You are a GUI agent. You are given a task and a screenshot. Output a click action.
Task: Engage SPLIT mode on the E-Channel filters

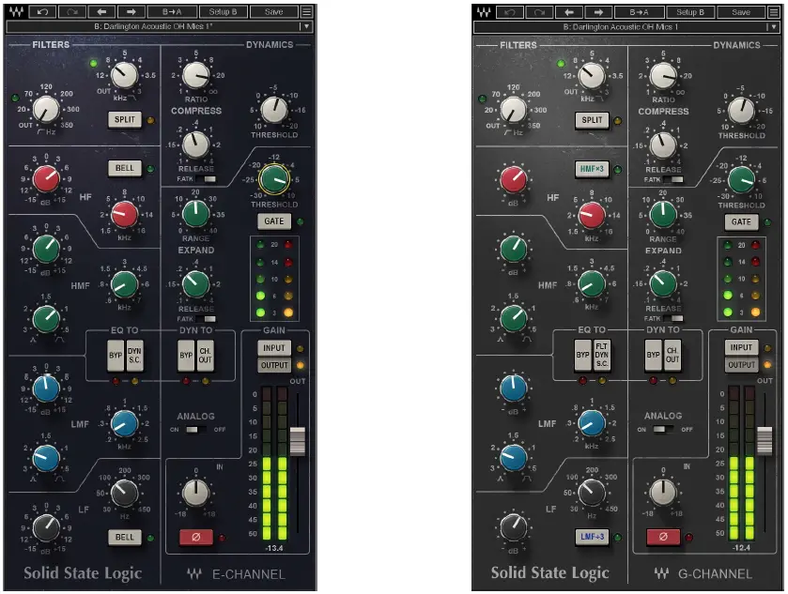coord(123,120)
